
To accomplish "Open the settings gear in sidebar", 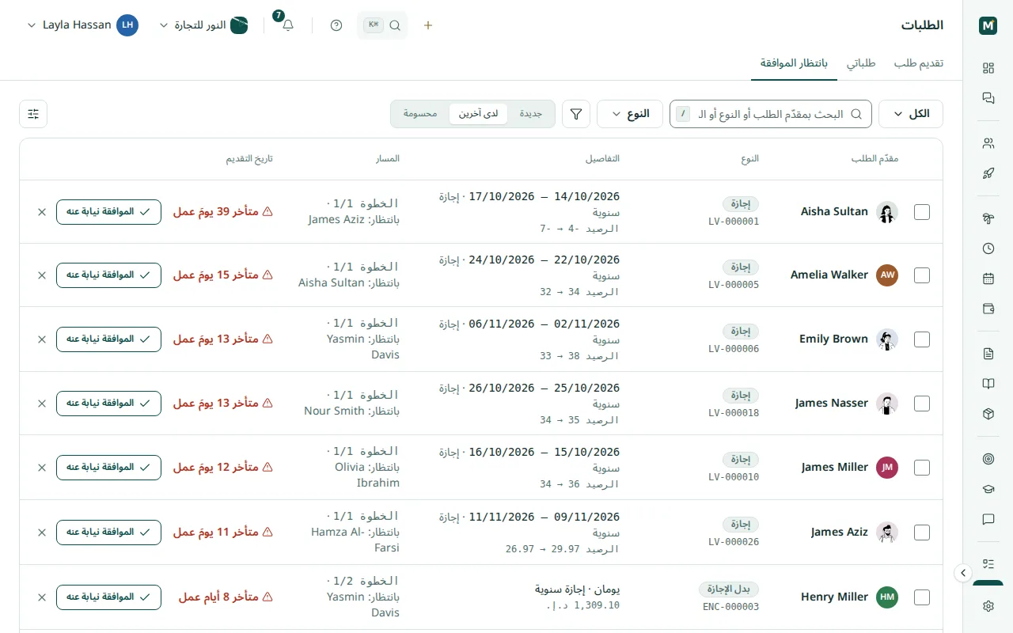I will [988, 606].
